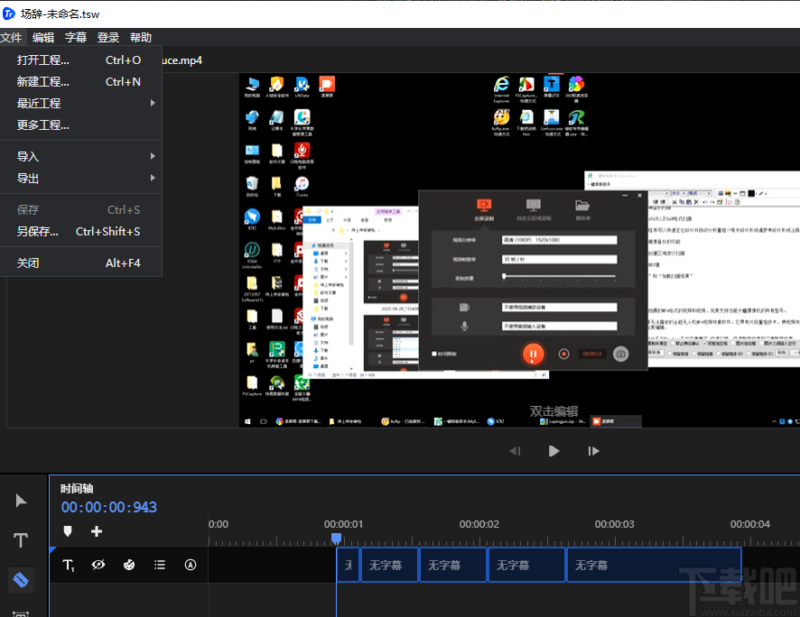Click the circled A icon on subtitle track
This screenshot has height=617, width=800.
tap(191, 565)
